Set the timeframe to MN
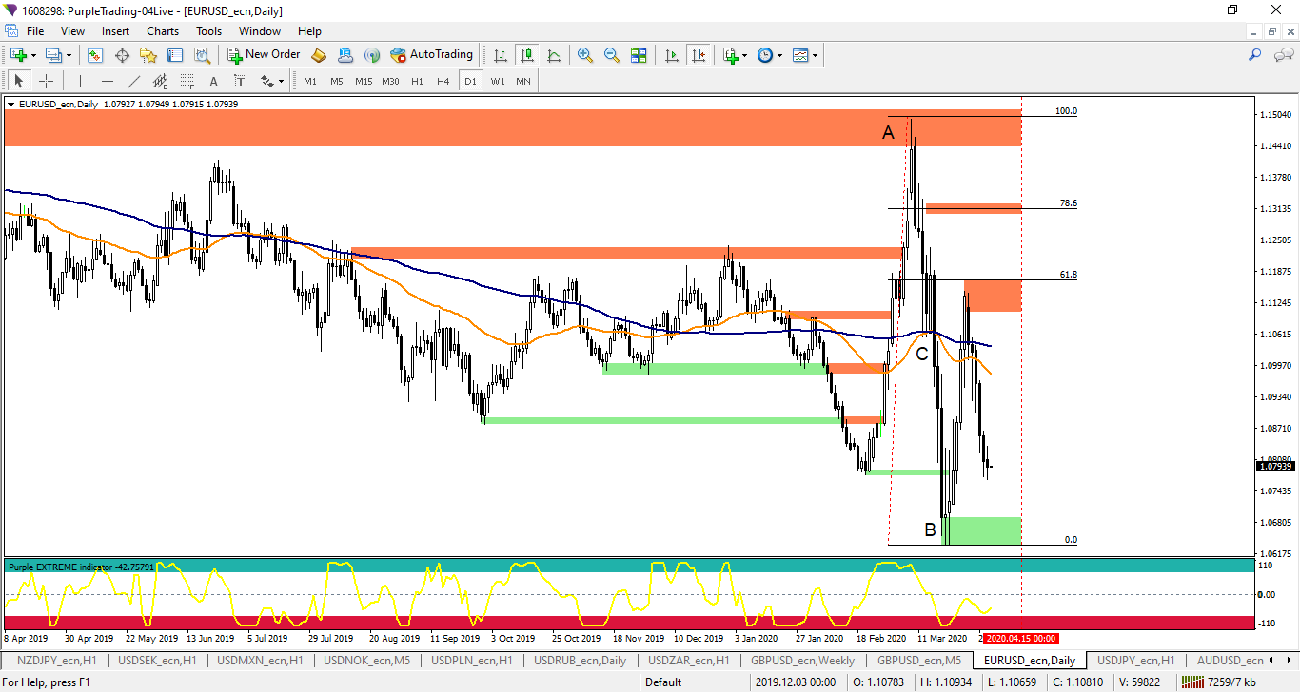 523,81
